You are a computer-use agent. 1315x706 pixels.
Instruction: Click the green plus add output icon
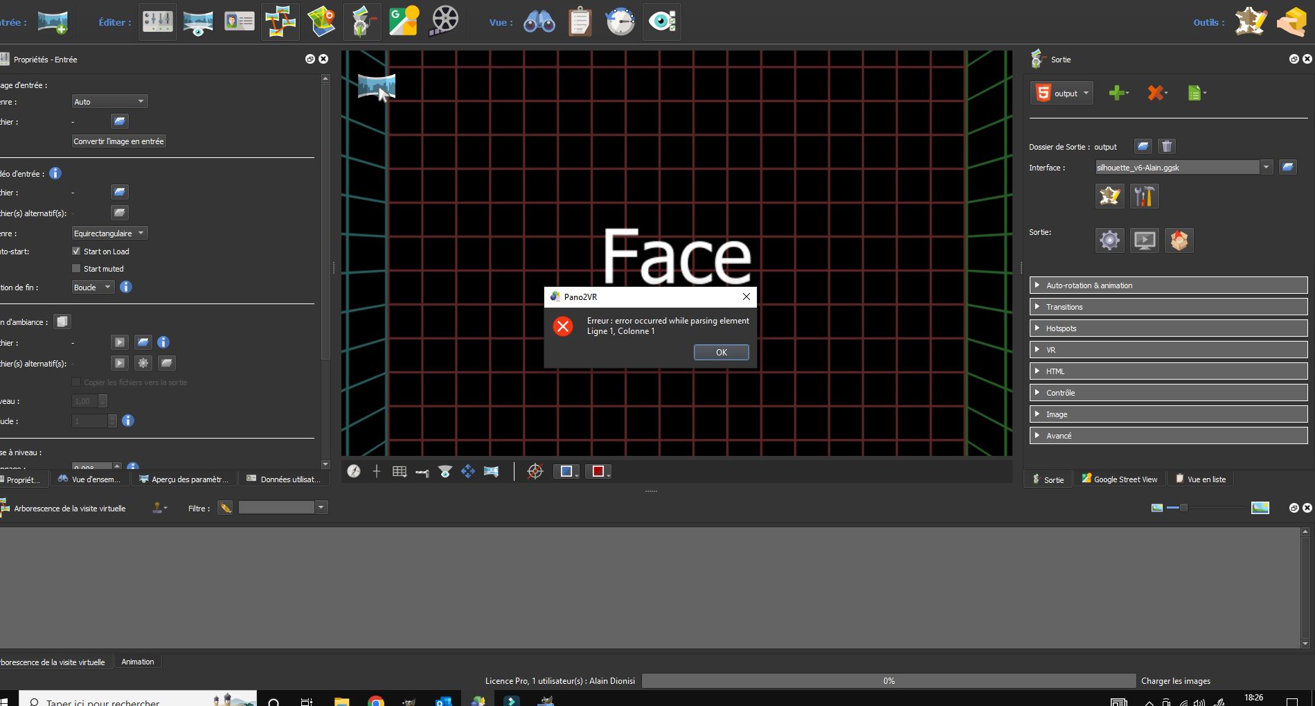[x=1118, y=93]
